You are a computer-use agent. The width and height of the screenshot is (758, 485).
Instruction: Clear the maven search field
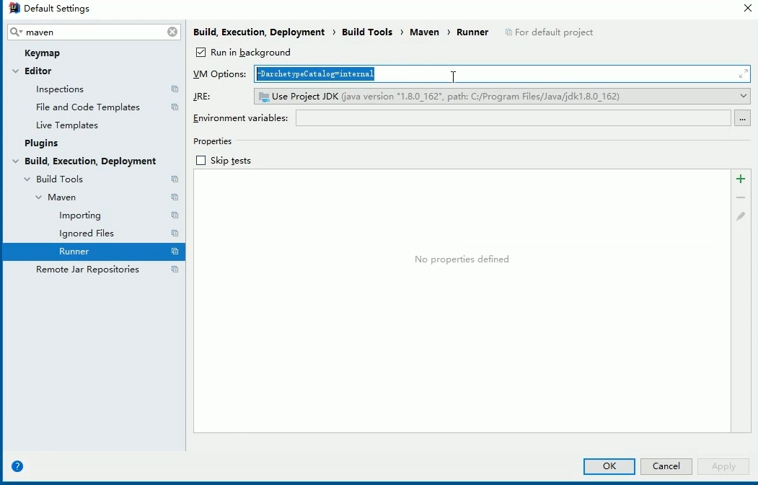click(172, 32)
